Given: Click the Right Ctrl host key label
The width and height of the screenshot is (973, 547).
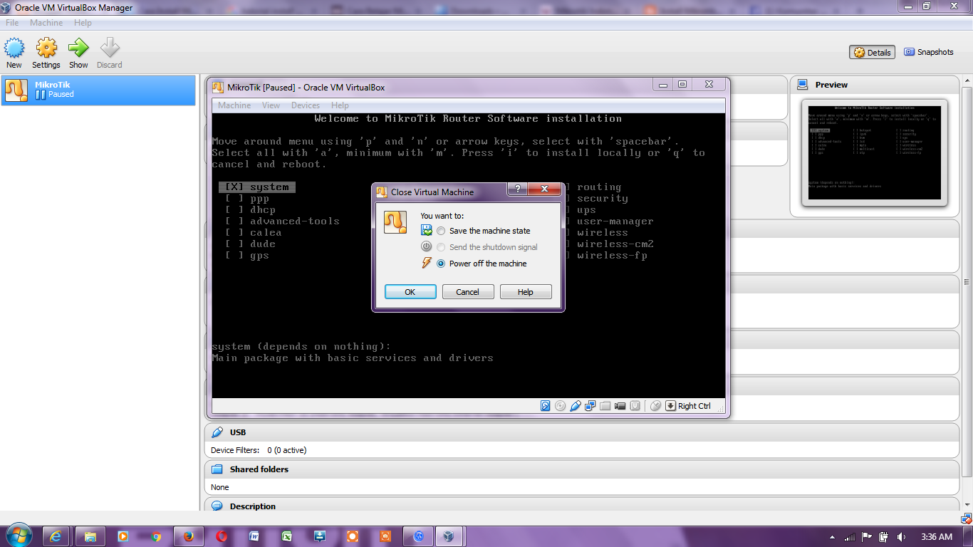Looking at the screenshot, I should (x=694, y=406).
